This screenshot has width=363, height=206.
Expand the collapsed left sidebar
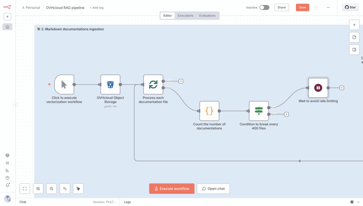15,105
